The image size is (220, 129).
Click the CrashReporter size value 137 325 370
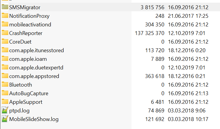pos(150,33)
